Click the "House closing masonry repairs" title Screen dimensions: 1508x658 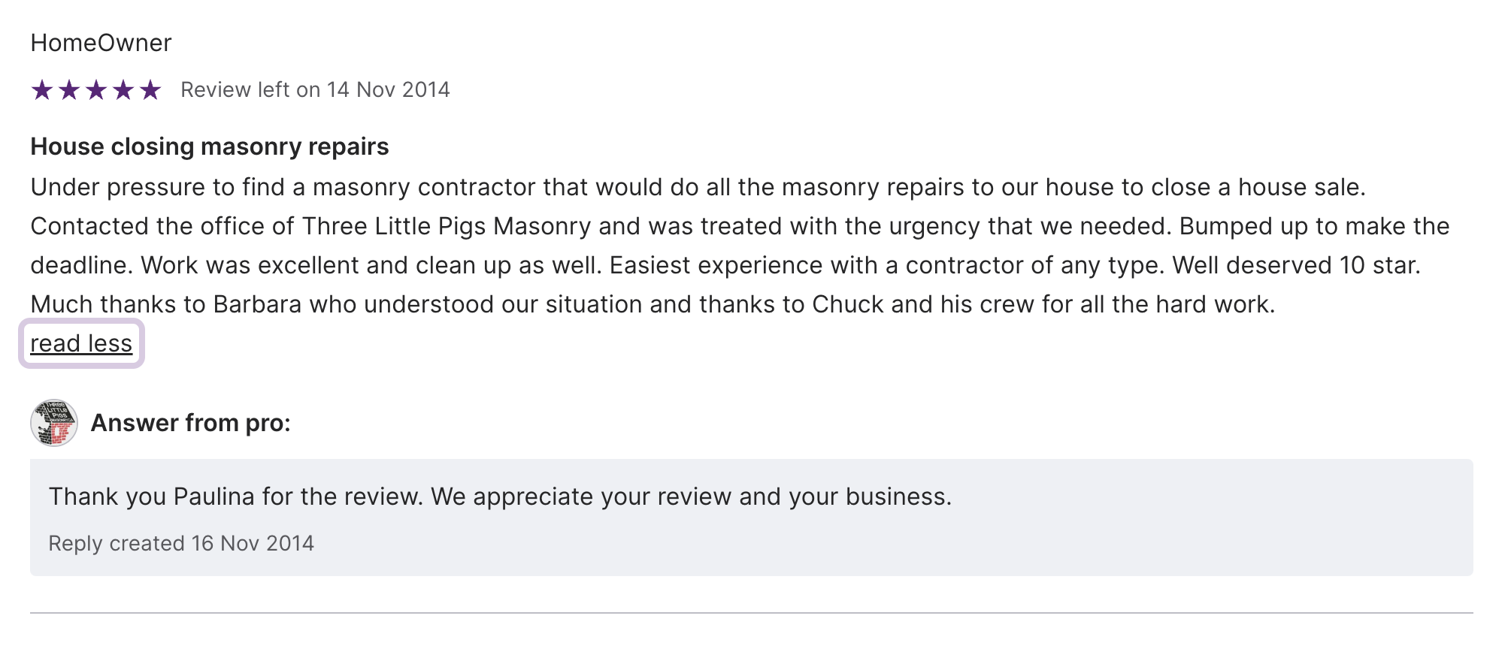pos(210,146)
